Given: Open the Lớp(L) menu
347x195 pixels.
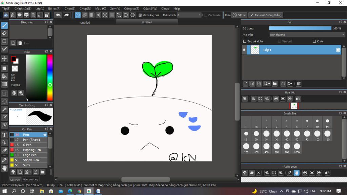Looking at the screenshot, I should [40, 8].
